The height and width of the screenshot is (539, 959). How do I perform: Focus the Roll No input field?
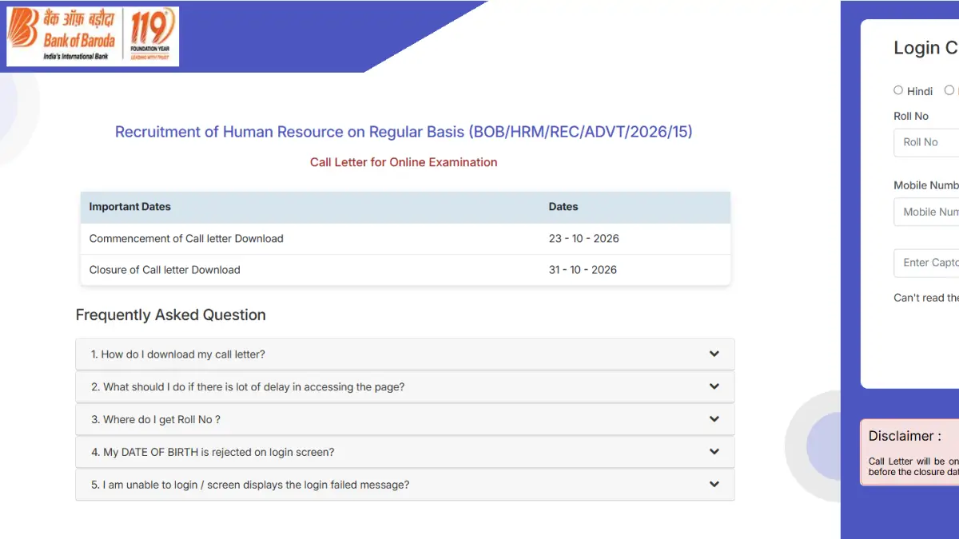pos(926,142)
